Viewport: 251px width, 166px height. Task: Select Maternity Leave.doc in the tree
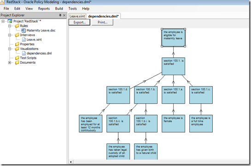pos(41,30)
